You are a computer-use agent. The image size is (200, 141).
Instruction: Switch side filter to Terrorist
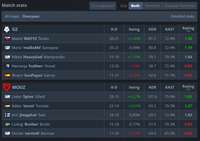152,6
